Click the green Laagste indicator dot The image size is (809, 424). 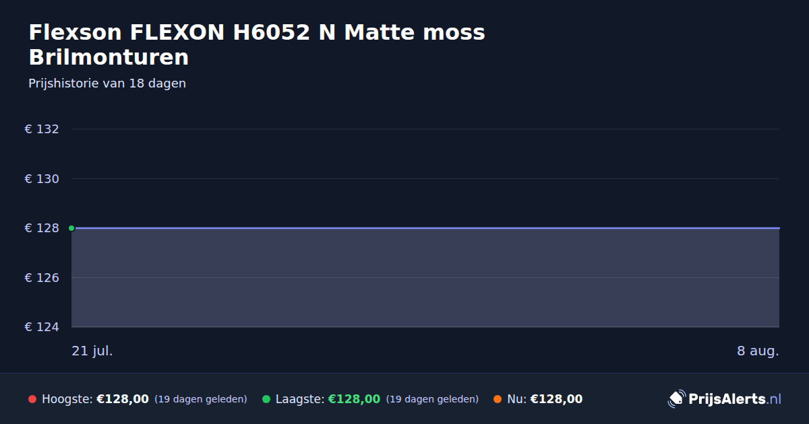(x=266, y=399)
